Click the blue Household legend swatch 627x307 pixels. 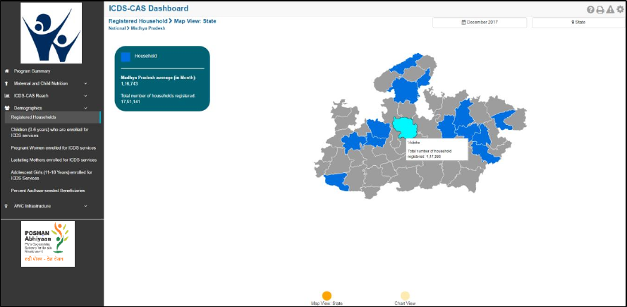coord(126,57)
